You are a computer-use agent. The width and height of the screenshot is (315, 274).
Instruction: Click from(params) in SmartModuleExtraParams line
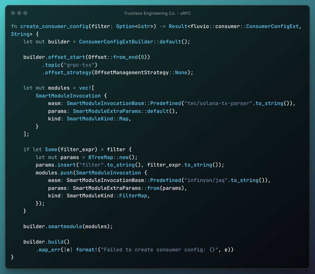click(166, 188)
